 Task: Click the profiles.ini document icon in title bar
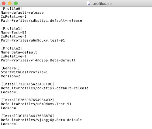click(x=89, y=3)
